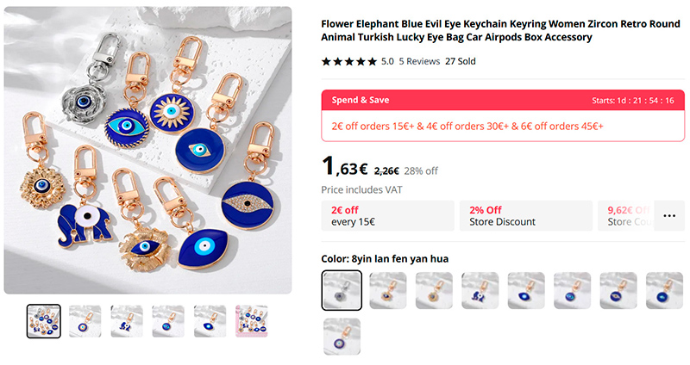Click the main keychain product image
690x365 pixels.
click(147, 150)
